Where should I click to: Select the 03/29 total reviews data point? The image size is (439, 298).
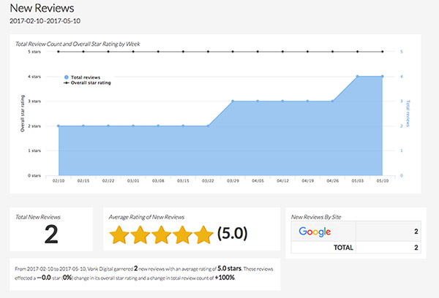pos(233,102)
